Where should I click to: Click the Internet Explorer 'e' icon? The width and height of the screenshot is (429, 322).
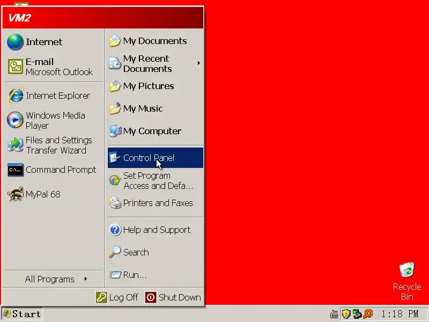click(16, 96)
